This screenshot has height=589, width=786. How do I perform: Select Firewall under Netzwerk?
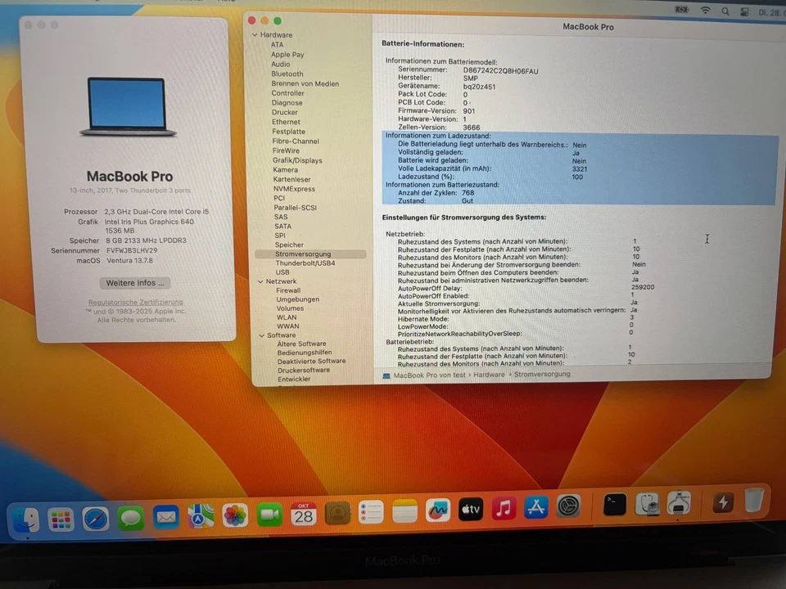(287, 290)
